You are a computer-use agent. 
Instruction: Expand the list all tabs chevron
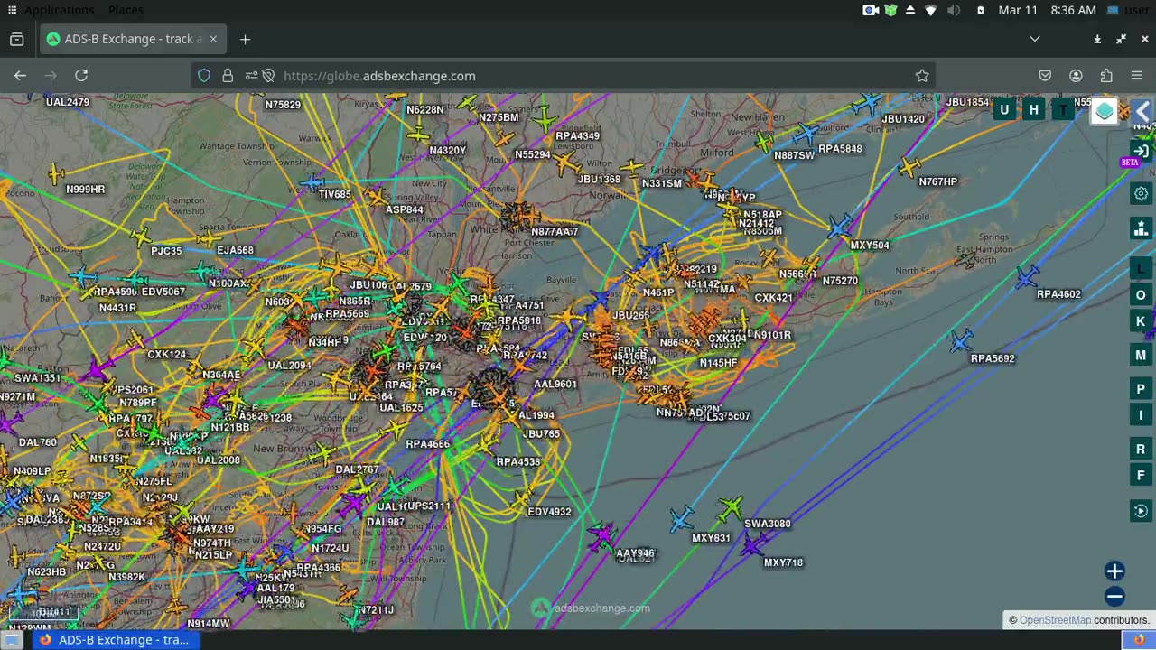point(1035,39)
